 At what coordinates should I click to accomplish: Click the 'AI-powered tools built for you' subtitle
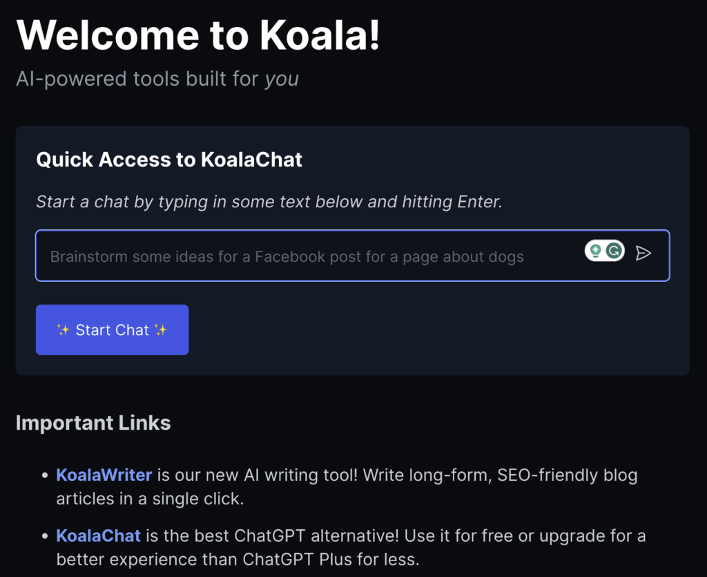pos(157,79)
